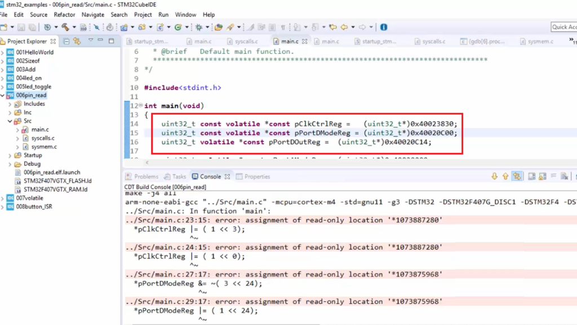Toggle Link with Editor in Project Explorer

(77, 41)
